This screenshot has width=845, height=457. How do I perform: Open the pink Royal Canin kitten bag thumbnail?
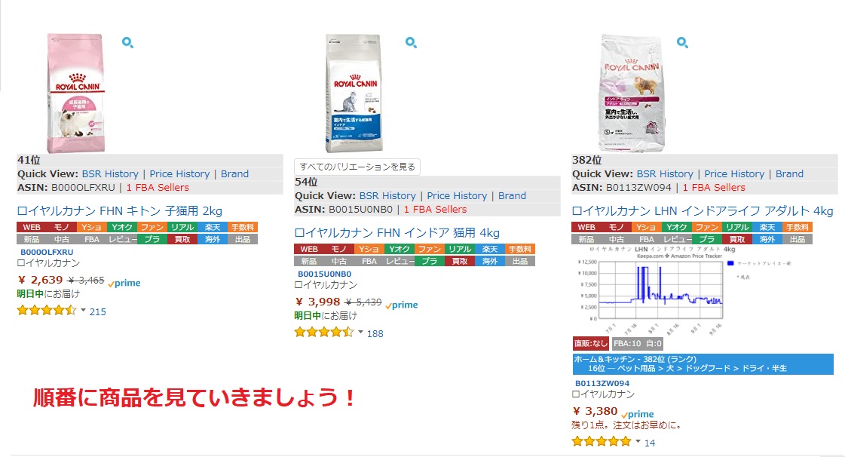75,94
